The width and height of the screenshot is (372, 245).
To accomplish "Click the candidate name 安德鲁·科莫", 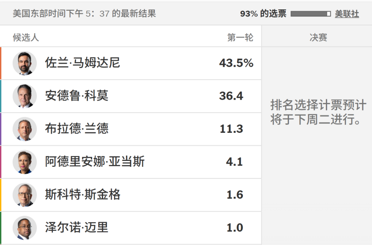I will coord(77,96).
